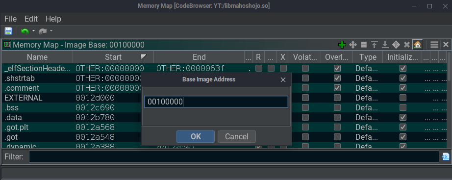The image size is (452, 180).
Task: Sort by the Name column header
Action: 37,57
